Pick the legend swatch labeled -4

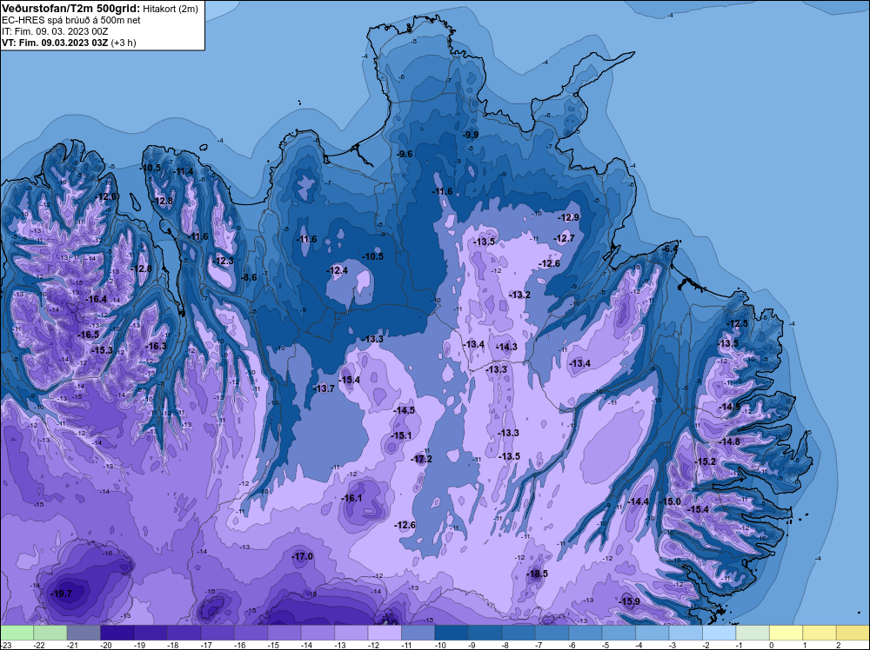652,633
